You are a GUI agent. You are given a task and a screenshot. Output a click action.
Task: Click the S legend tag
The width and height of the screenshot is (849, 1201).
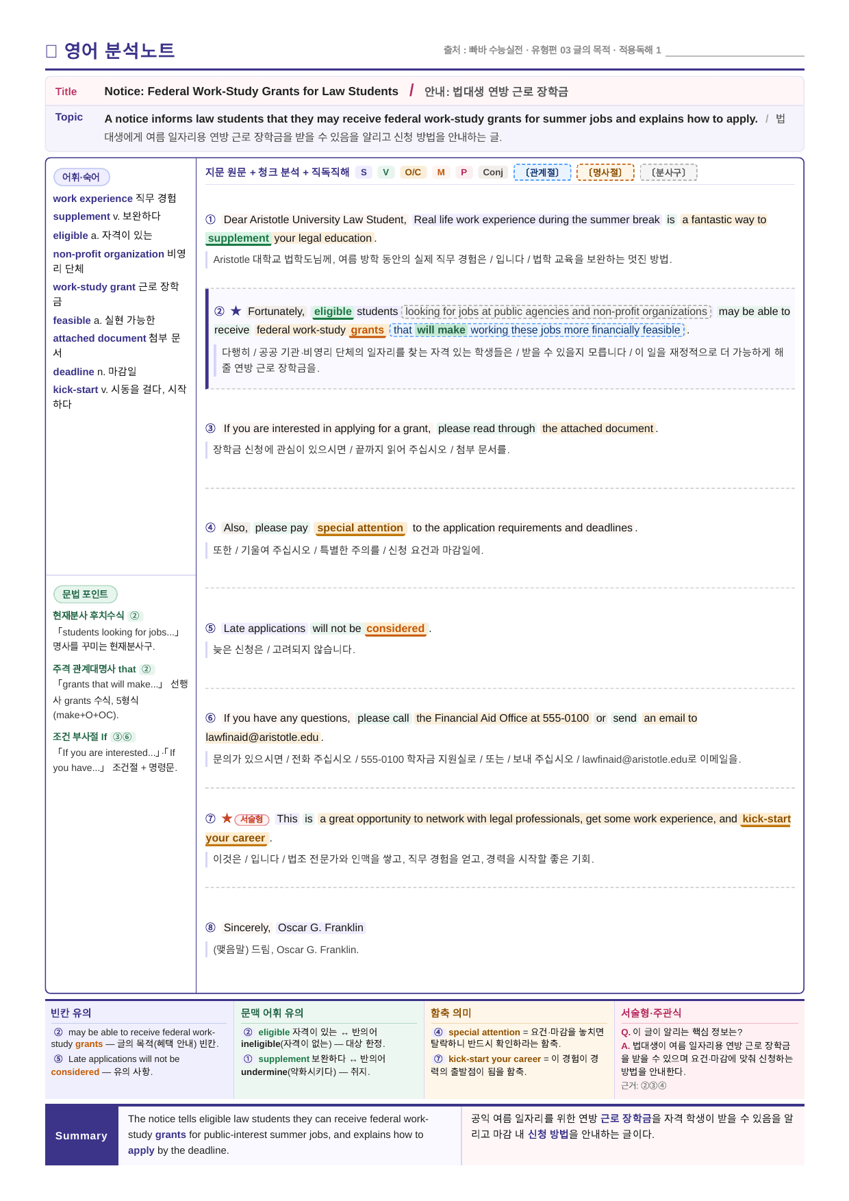click(x=364, y=173)
